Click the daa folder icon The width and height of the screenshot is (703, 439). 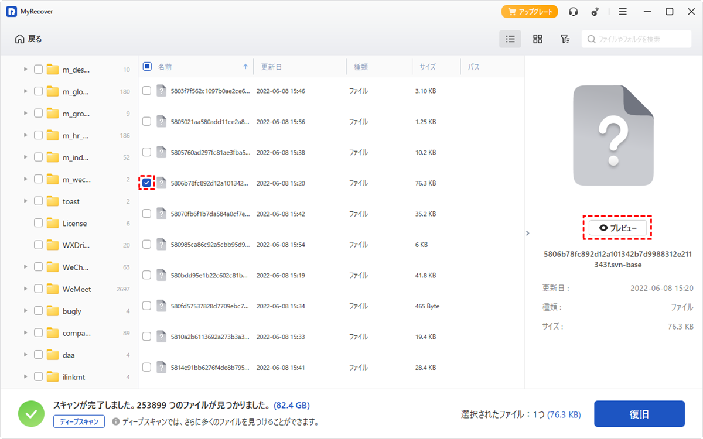pos(53,355)
